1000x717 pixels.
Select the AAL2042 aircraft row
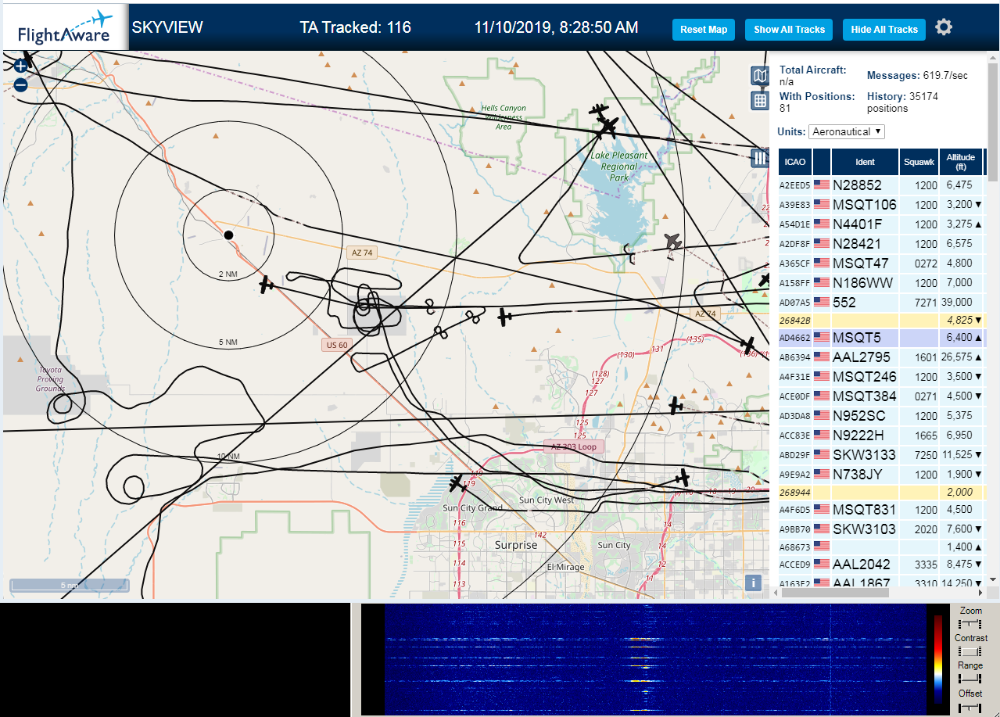883,564
